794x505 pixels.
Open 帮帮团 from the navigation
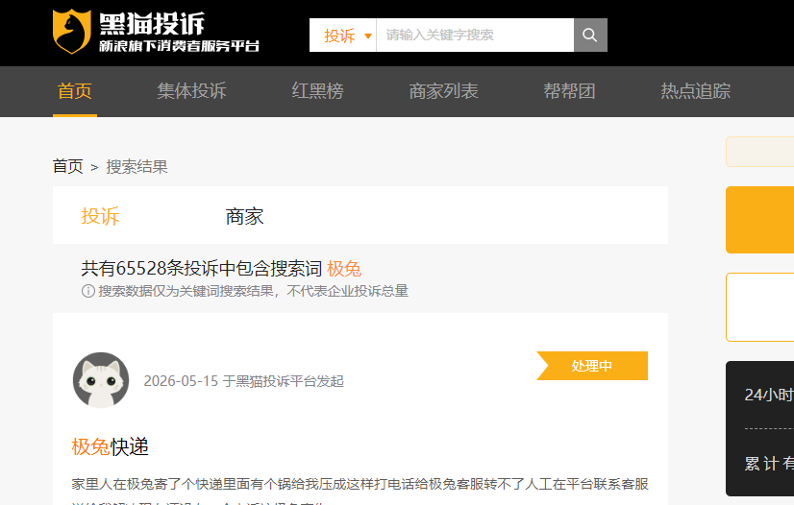click(569, 91)
